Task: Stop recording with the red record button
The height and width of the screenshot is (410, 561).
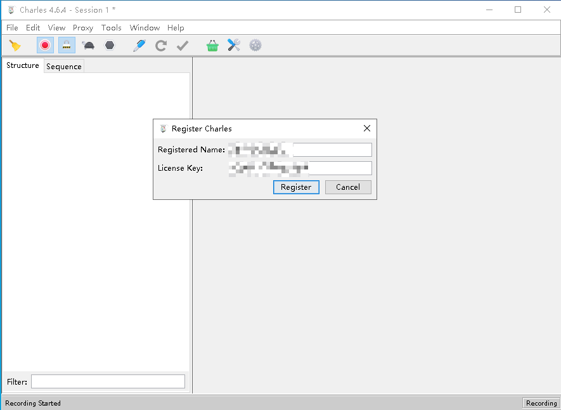Action: click(45, 45)
